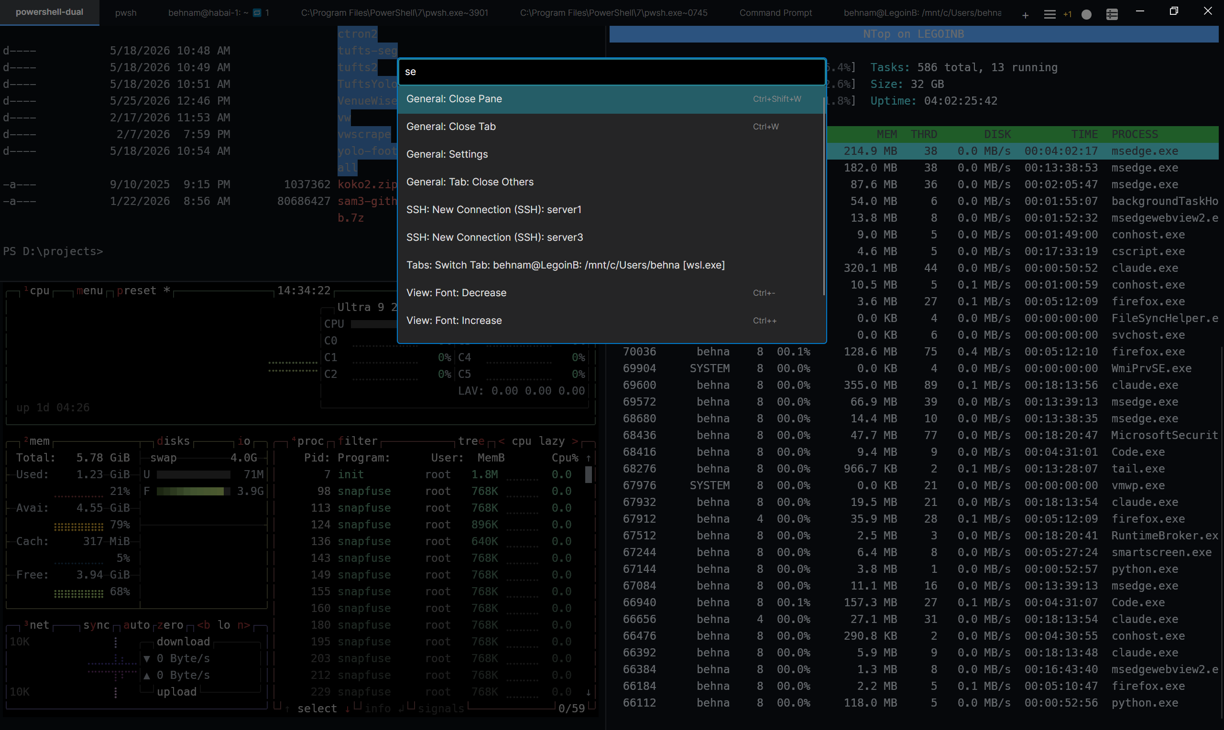The height and width of the screenshot is (730, 1224).
Task: Open the btop process filter
Action: [358, 441]
